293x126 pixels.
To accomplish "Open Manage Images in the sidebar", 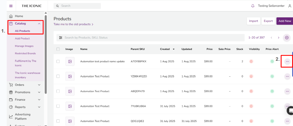I will click(24, 46).
